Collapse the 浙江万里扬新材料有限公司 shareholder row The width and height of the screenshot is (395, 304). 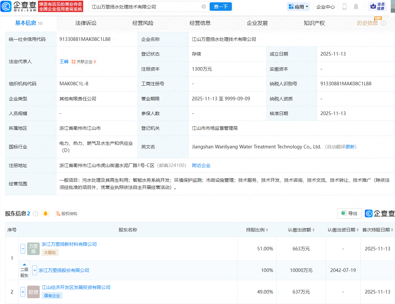coord(23,249)
